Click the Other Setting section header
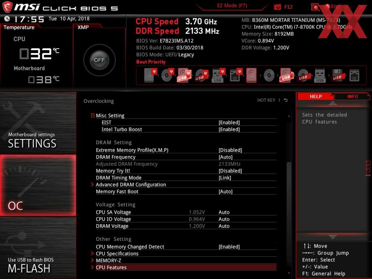Image resolution: width=372 pixels, height=279 pixels. coord(113,239)
